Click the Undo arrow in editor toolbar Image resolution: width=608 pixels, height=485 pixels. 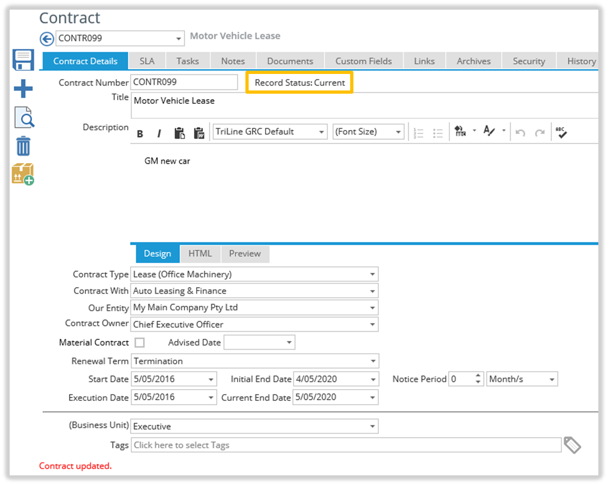[x=520, y=133]
